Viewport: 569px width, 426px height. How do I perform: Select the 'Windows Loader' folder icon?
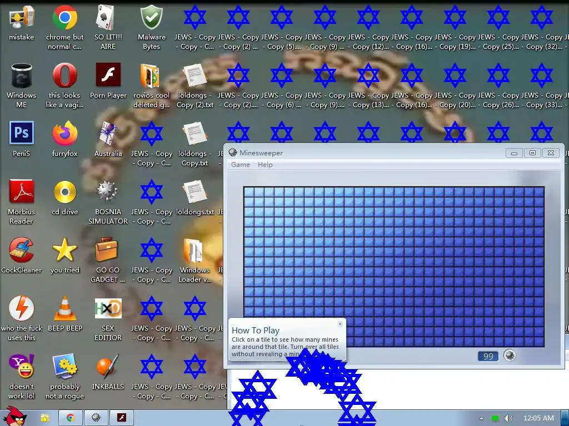[x=195, y=261]
